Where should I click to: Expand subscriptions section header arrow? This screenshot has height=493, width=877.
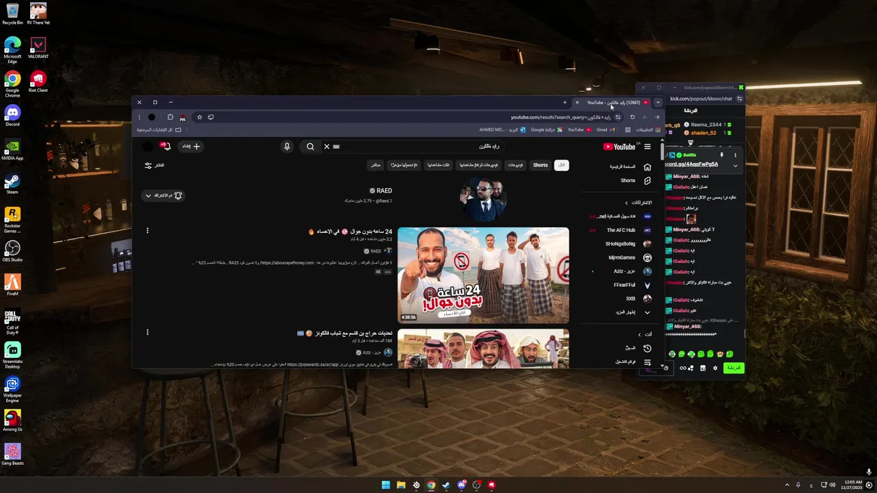[x=626, y=203]
